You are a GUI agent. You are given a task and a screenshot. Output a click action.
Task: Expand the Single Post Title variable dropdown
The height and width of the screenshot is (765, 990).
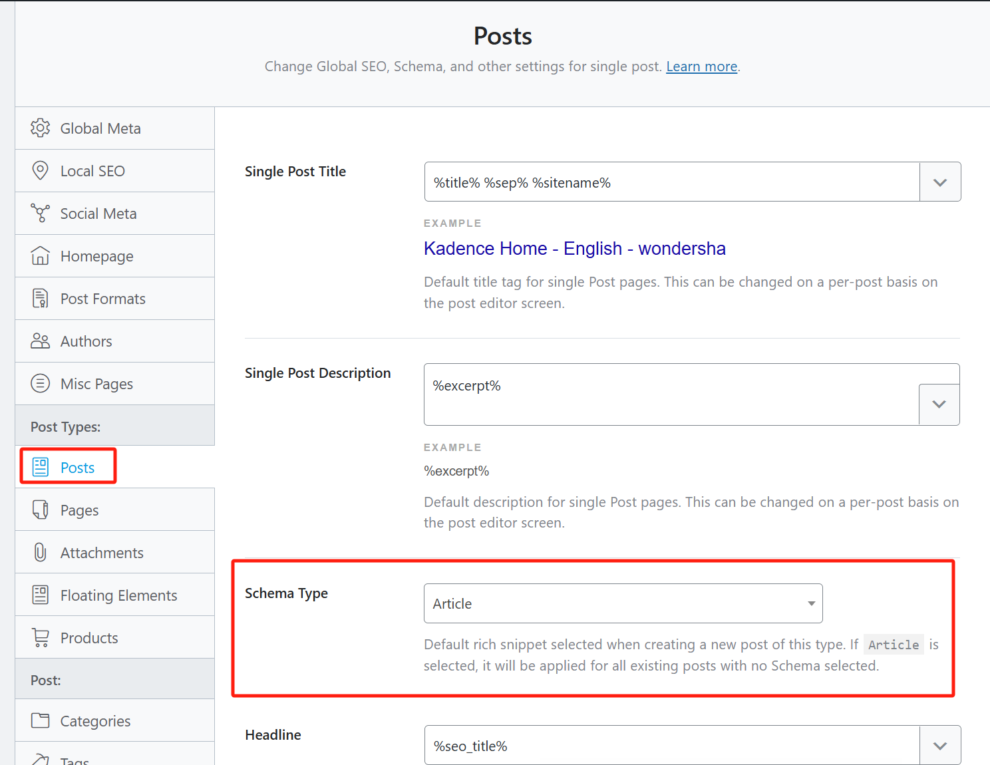point(939,182)
